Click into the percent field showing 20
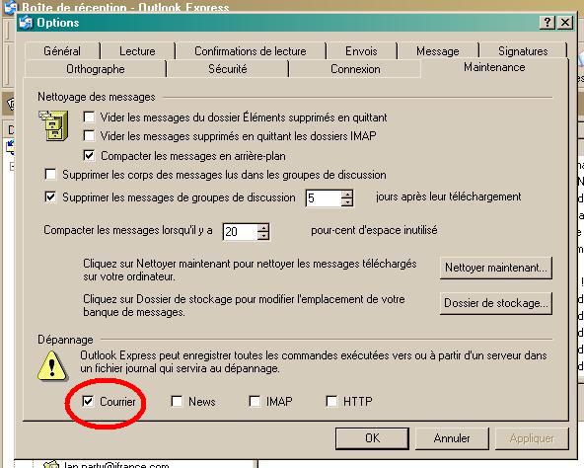Viewport: 584px width, 468px height. (x=240, y=232)
